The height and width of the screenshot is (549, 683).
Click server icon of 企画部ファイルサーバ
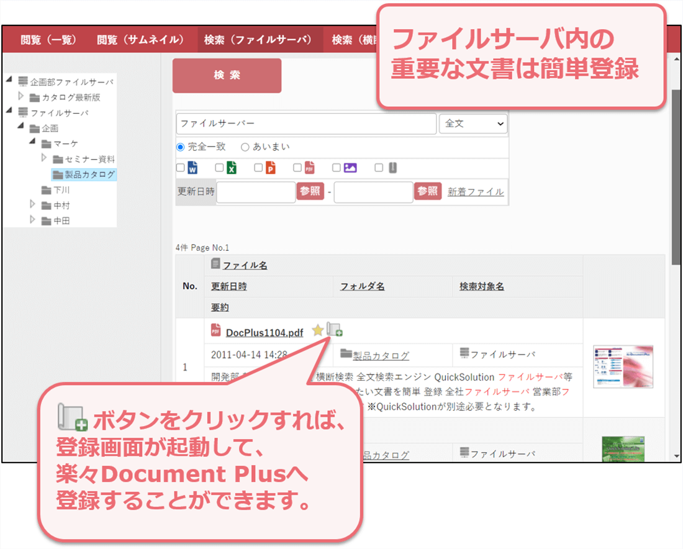coord(23,81)
